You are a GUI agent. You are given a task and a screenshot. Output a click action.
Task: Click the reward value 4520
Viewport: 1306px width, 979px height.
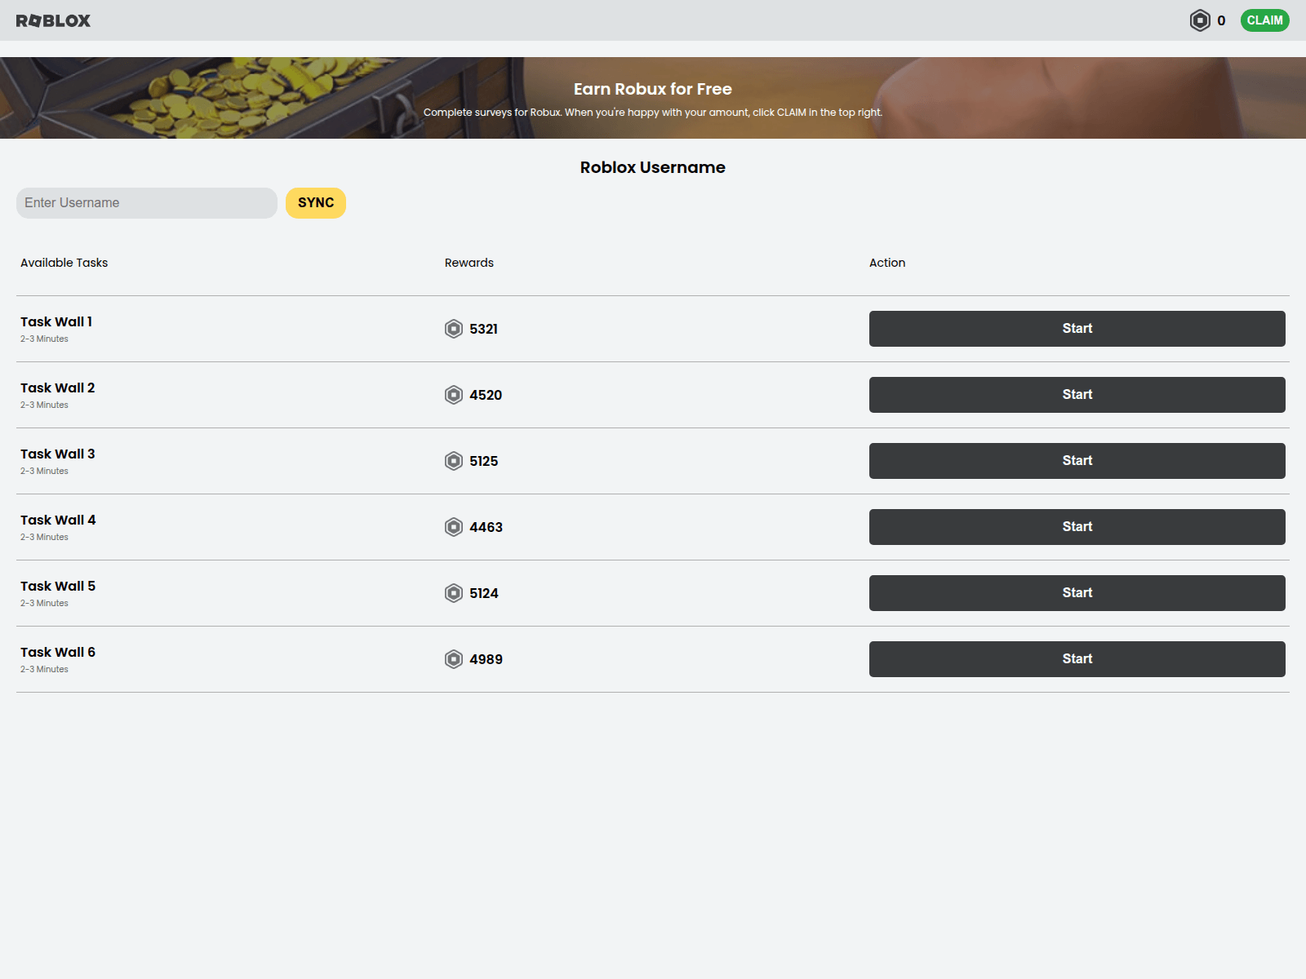pos(486,395)
